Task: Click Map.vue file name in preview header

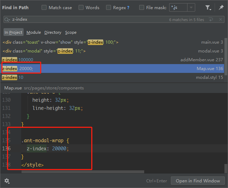Action: tap(13, 88)
